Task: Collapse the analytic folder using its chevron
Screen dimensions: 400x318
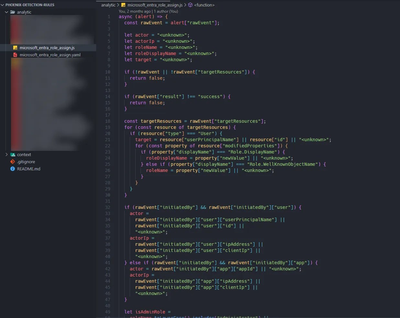Action: [x=6, y=12]
